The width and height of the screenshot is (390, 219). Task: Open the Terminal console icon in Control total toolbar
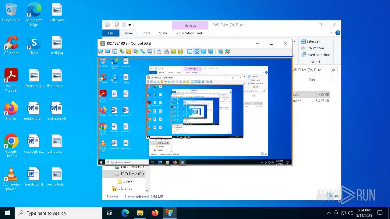[115, 51]
